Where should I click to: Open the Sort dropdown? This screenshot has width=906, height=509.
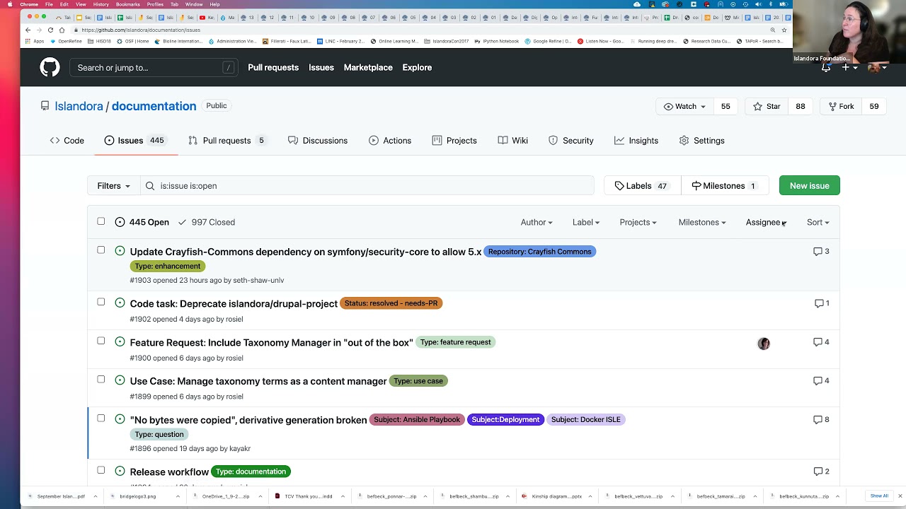click(818, 222)
